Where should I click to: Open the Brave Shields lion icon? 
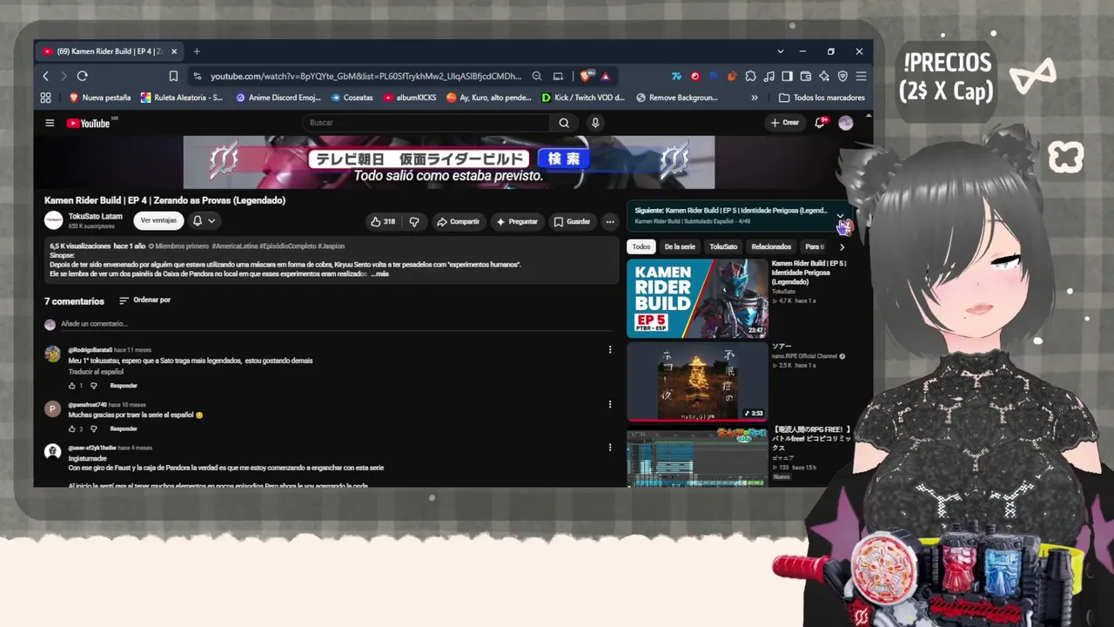(x=587, y=76)
